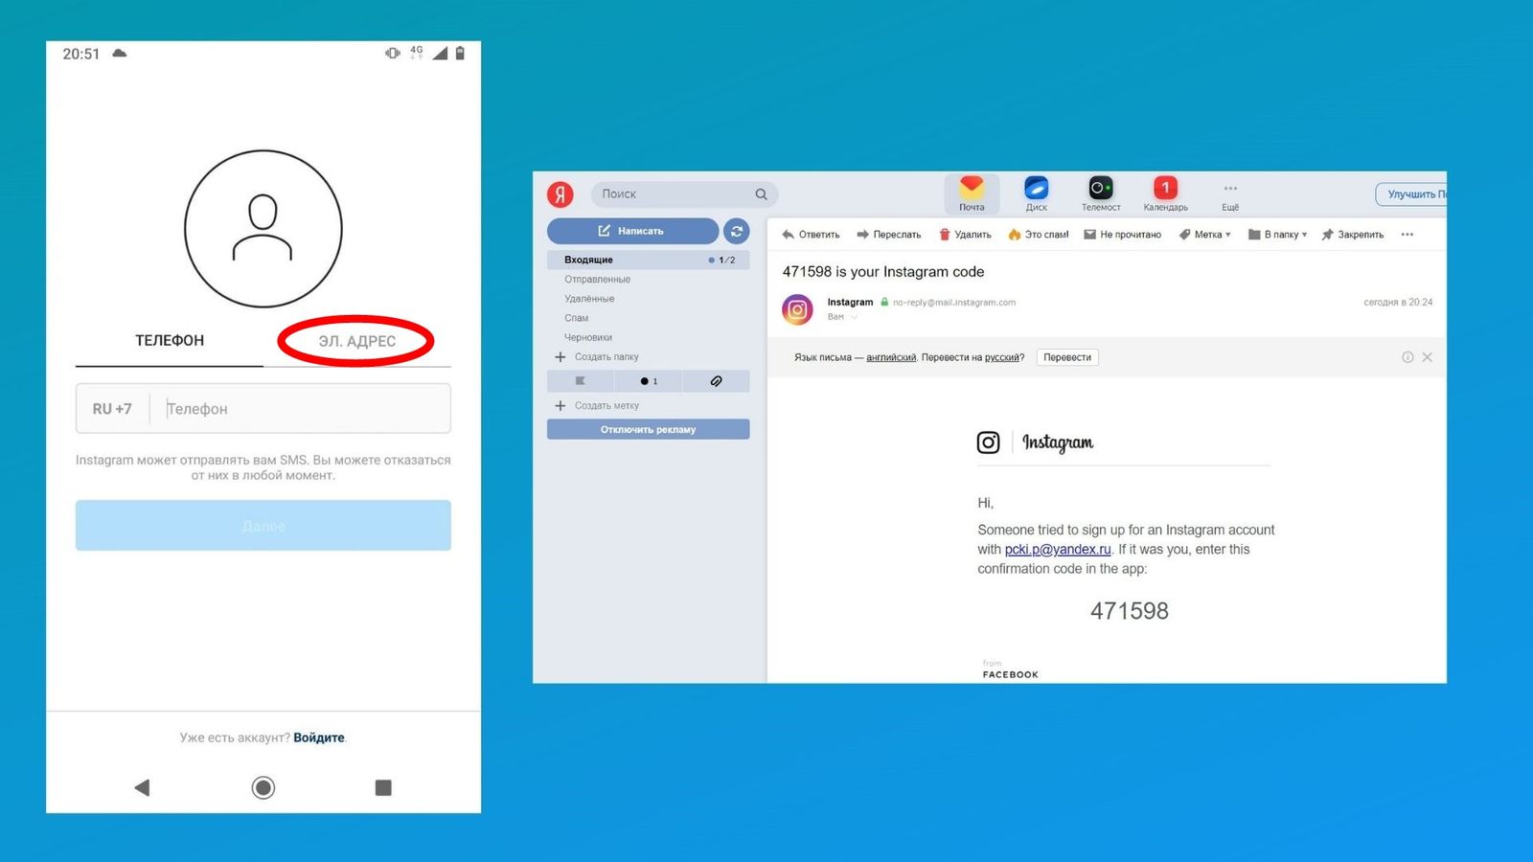Click the Закрепить pin toolbar item
The width and height of the screenshot is (1533, 862).
pyautogui.click(x=1353, y=235)
